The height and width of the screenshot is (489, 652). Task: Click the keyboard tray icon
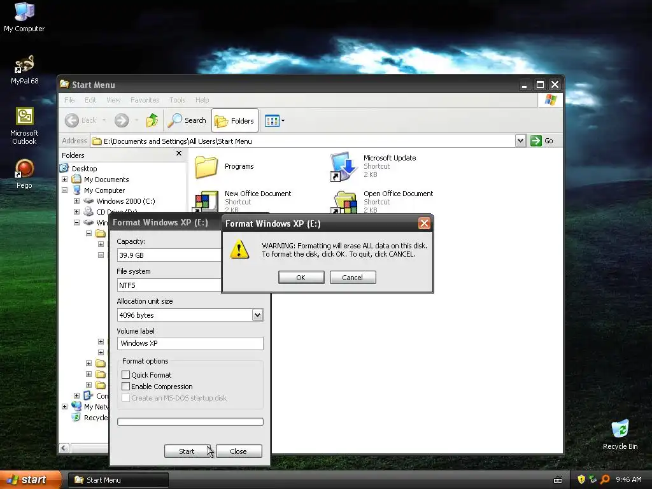click(x=558, y=480)
